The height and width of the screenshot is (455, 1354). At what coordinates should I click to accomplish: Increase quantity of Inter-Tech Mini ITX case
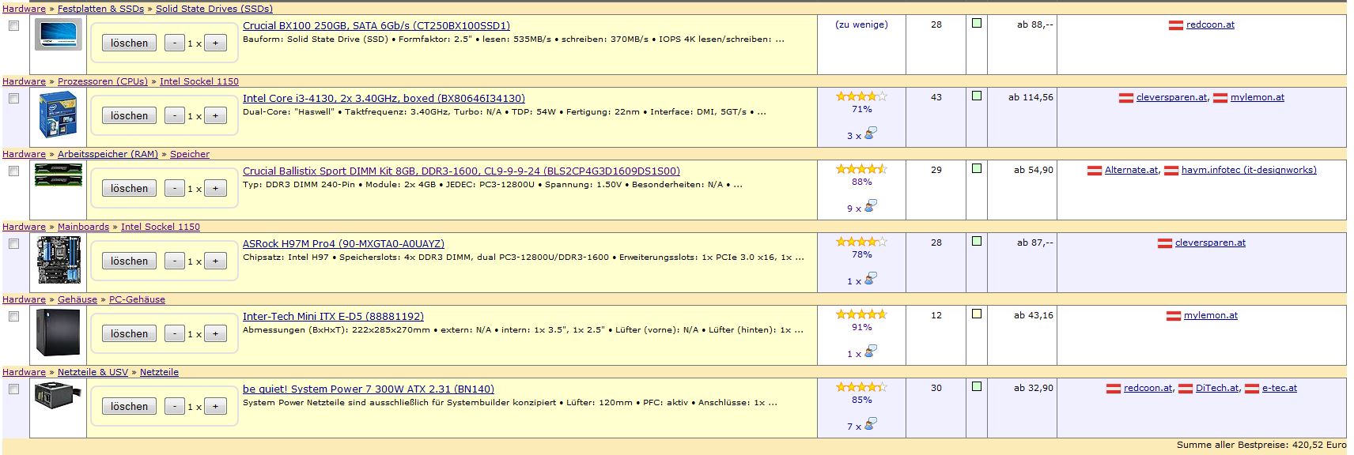(215, 333)
